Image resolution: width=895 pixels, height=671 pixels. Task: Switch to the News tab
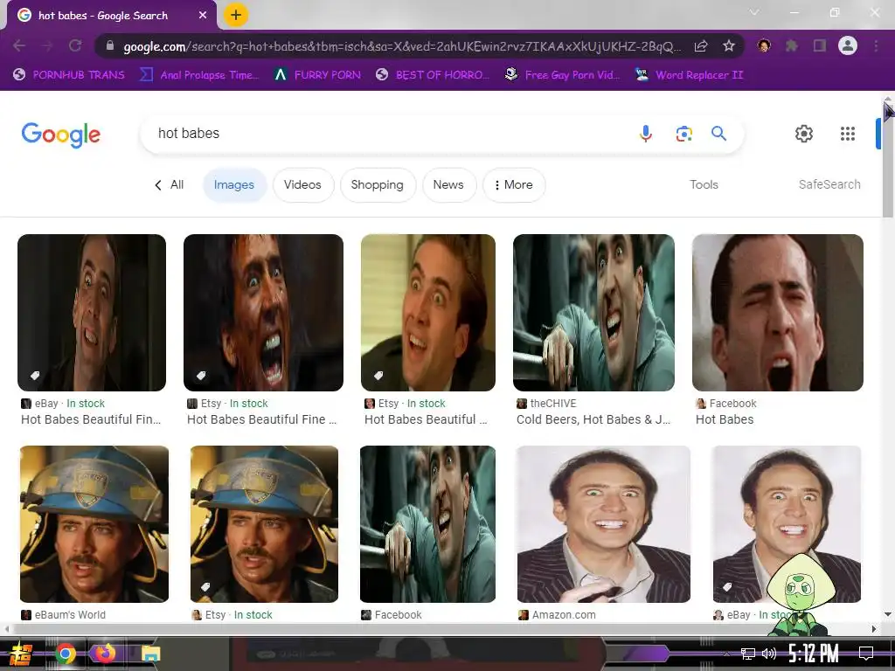(448, 185)
